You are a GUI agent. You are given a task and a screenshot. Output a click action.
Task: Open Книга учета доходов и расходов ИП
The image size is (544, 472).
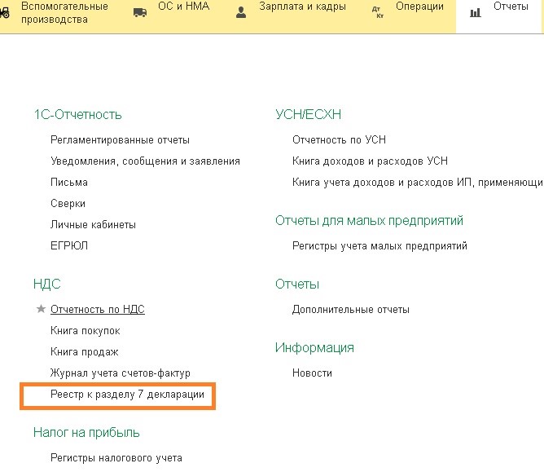tap(418, 183)
